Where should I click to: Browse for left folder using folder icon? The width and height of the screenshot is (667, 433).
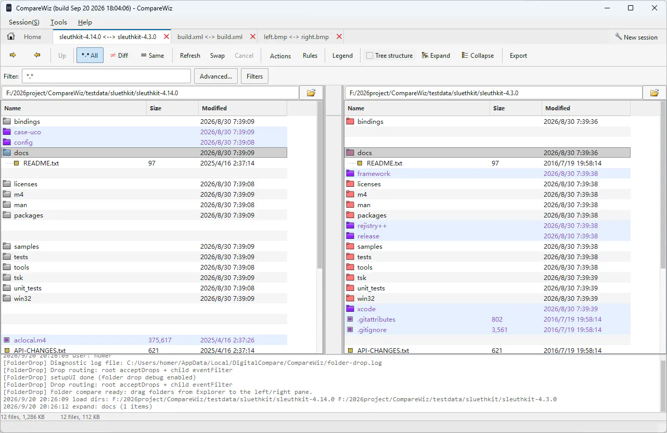tap(311, 93)
